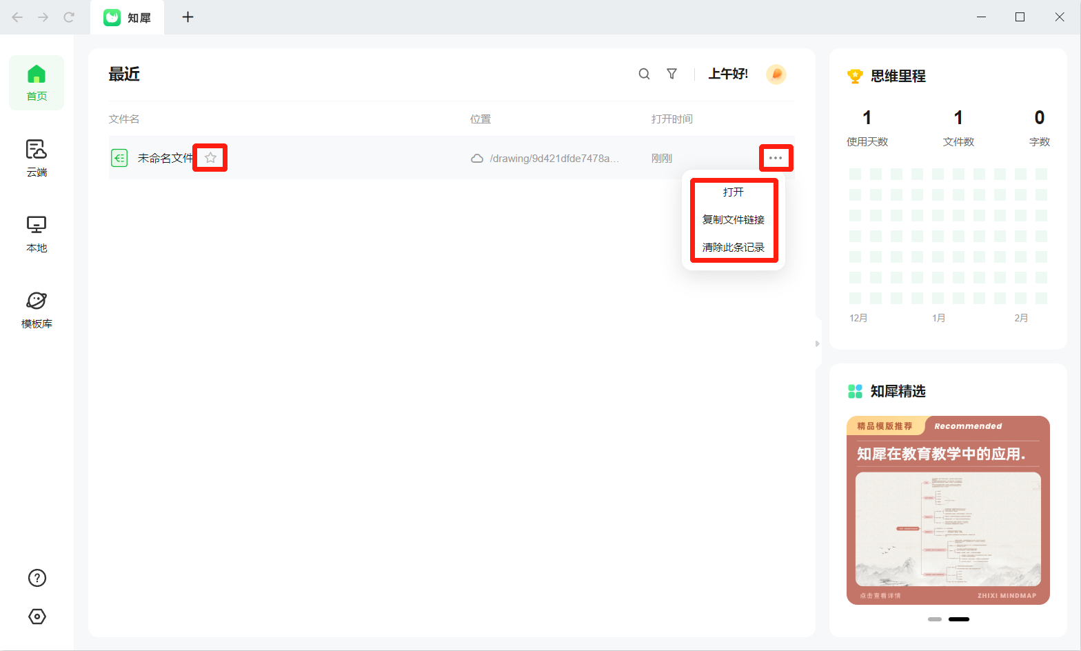Open the 模板库 template library
This screenshot has width=1081, height=651.
click(x=37, y=310)
